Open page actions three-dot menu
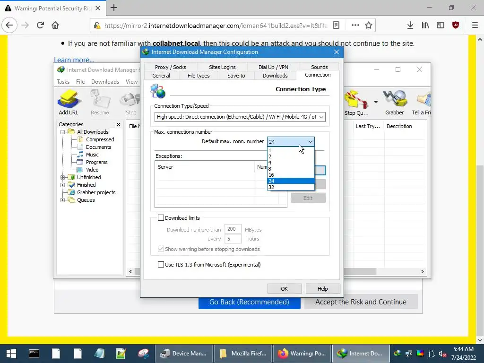 point(355,26)
